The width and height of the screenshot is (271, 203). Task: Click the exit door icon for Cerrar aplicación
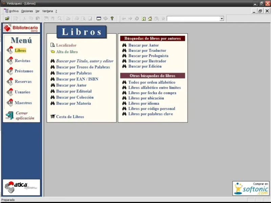coord(9,115)
